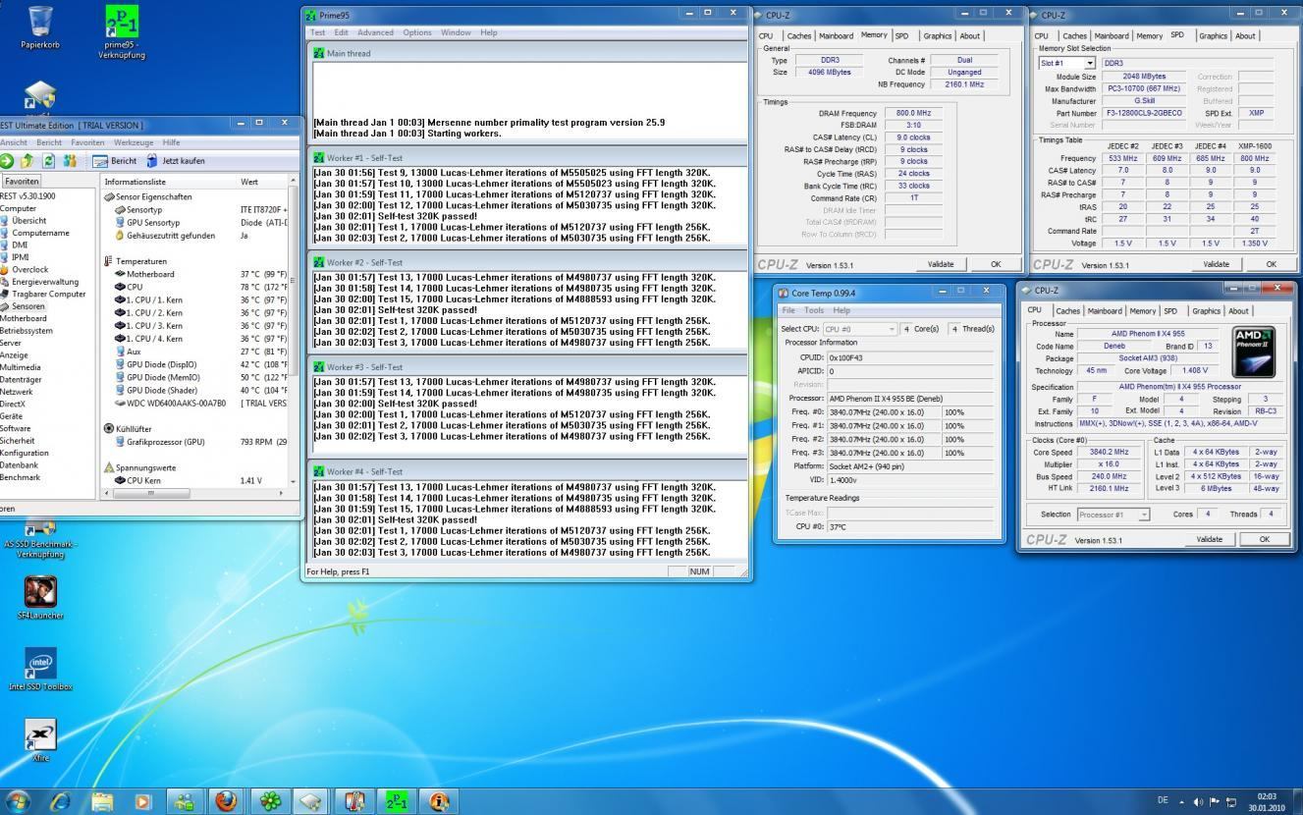This screenshot has width=1303, height=815.
Task: Open the Test menu in Prime95
Action: coord(318,32)
